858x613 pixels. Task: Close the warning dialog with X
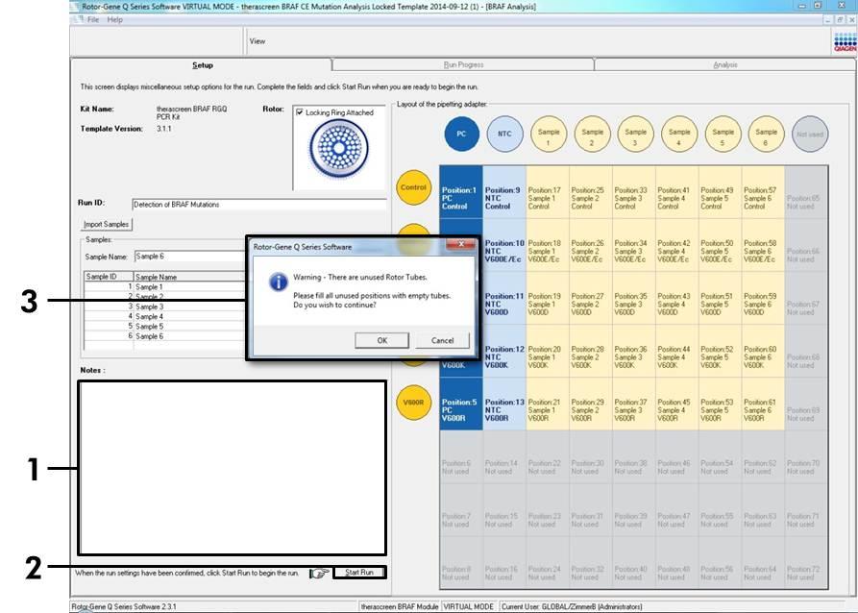point(461,244)
